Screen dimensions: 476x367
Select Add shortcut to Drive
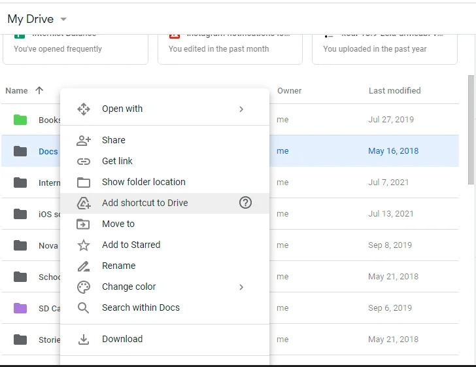pos(165,203)
